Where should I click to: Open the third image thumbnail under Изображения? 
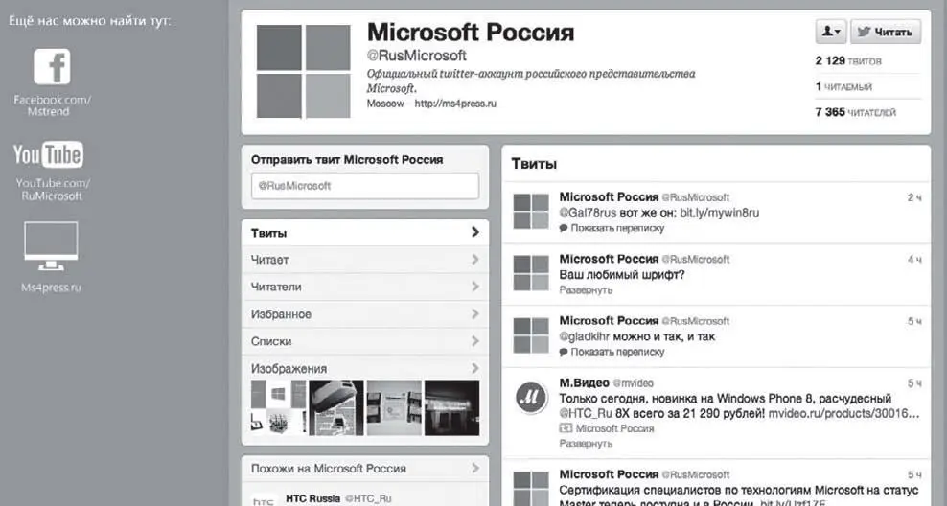point(394,408)
